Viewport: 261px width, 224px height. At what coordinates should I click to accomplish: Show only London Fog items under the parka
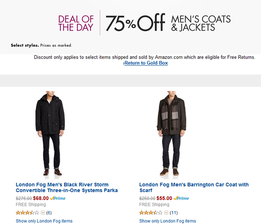(x=44, y=221)
